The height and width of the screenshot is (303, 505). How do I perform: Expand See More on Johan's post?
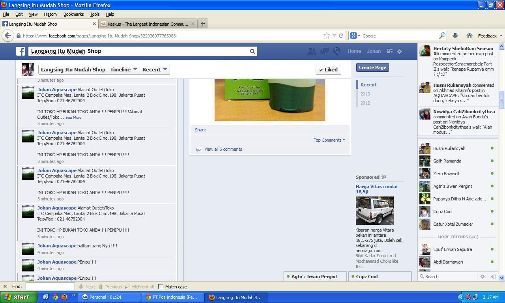pos(73,118)
